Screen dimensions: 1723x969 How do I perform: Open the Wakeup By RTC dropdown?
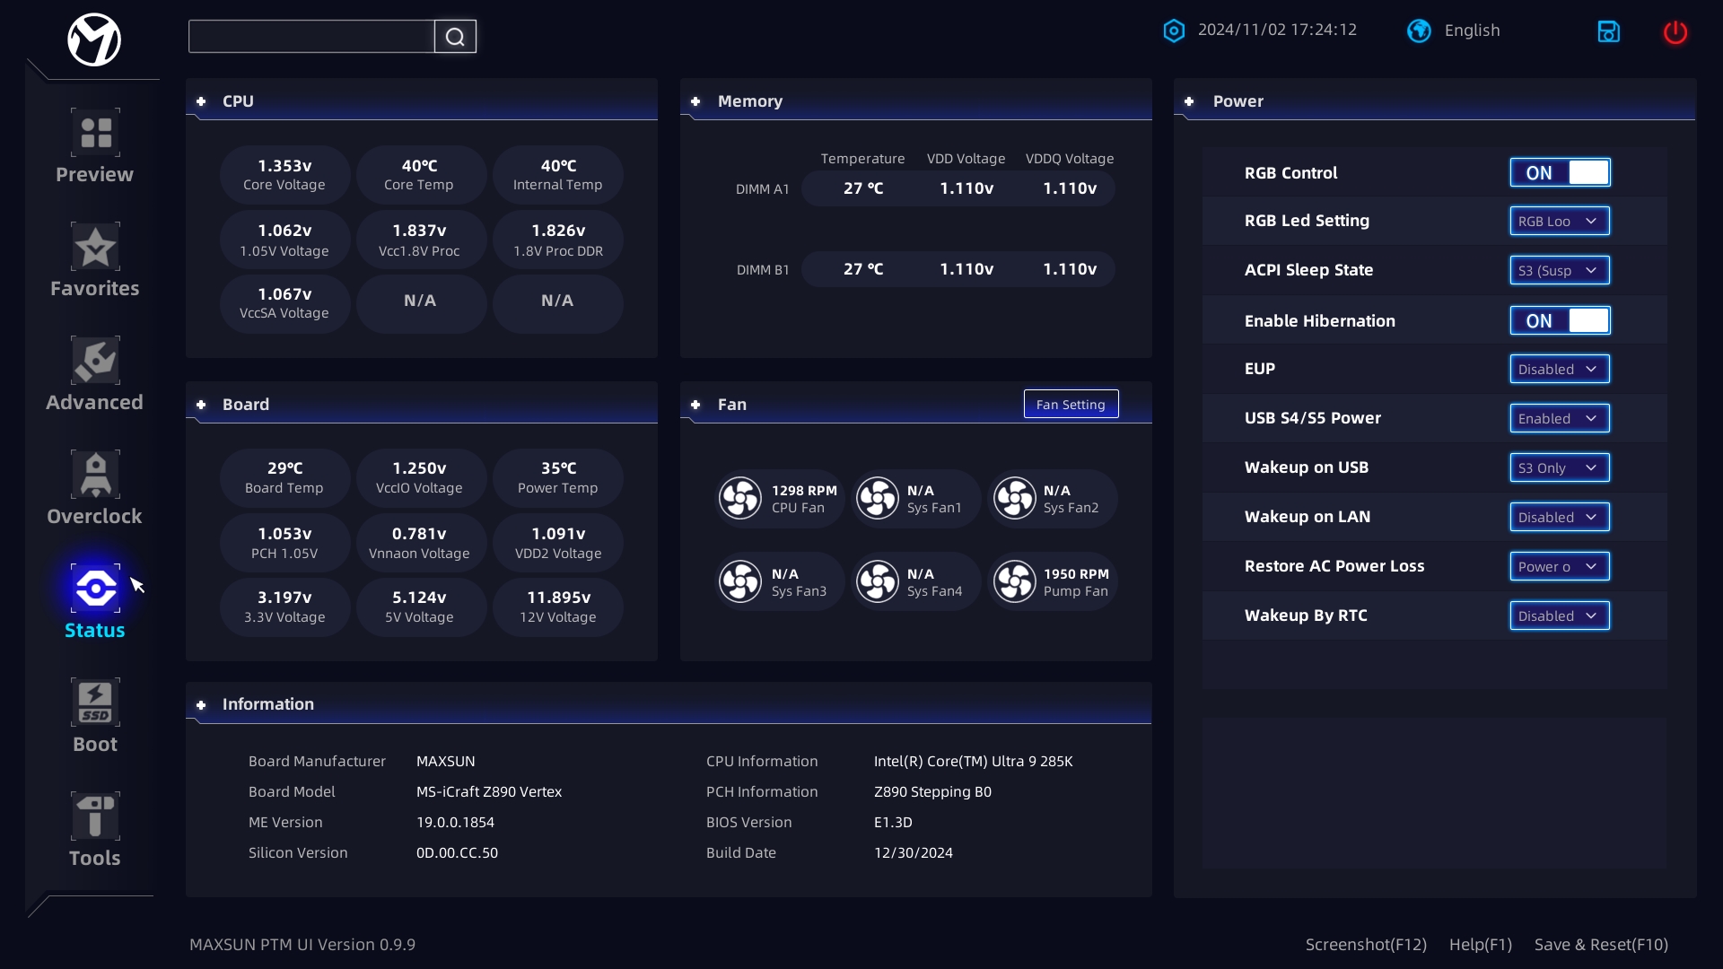(1560, 615)
